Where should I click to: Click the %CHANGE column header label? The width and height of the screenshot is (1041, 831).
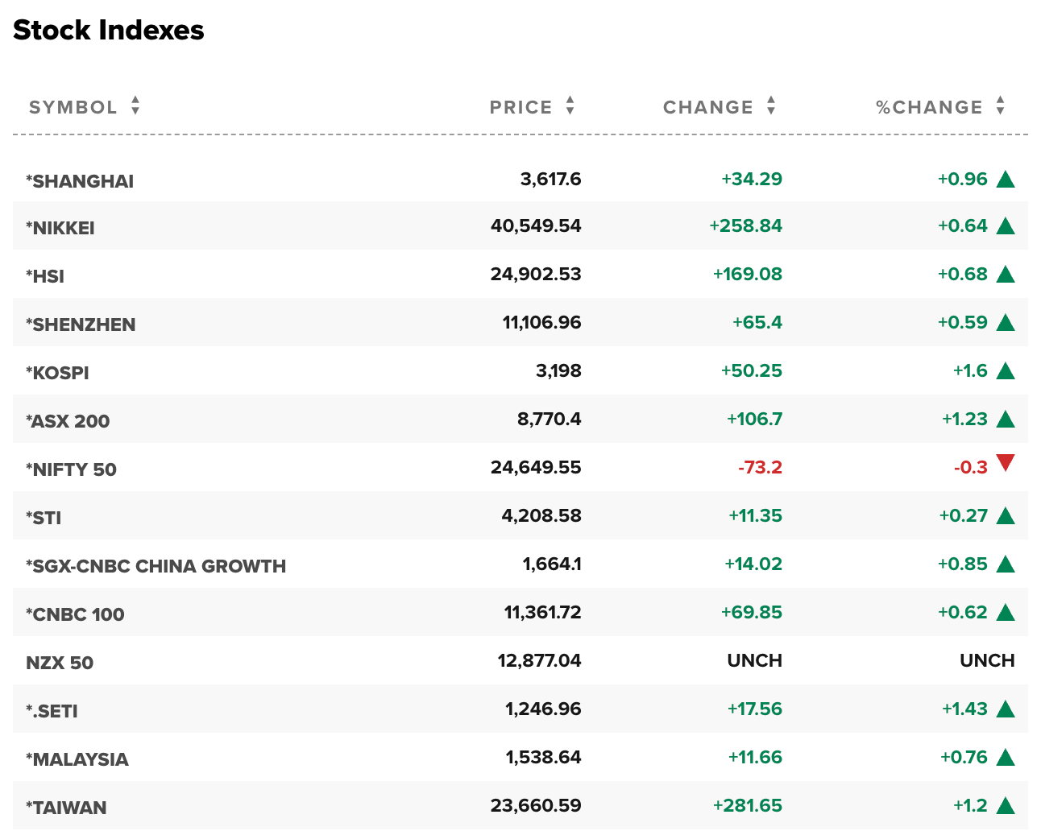(x=930, y=107)
